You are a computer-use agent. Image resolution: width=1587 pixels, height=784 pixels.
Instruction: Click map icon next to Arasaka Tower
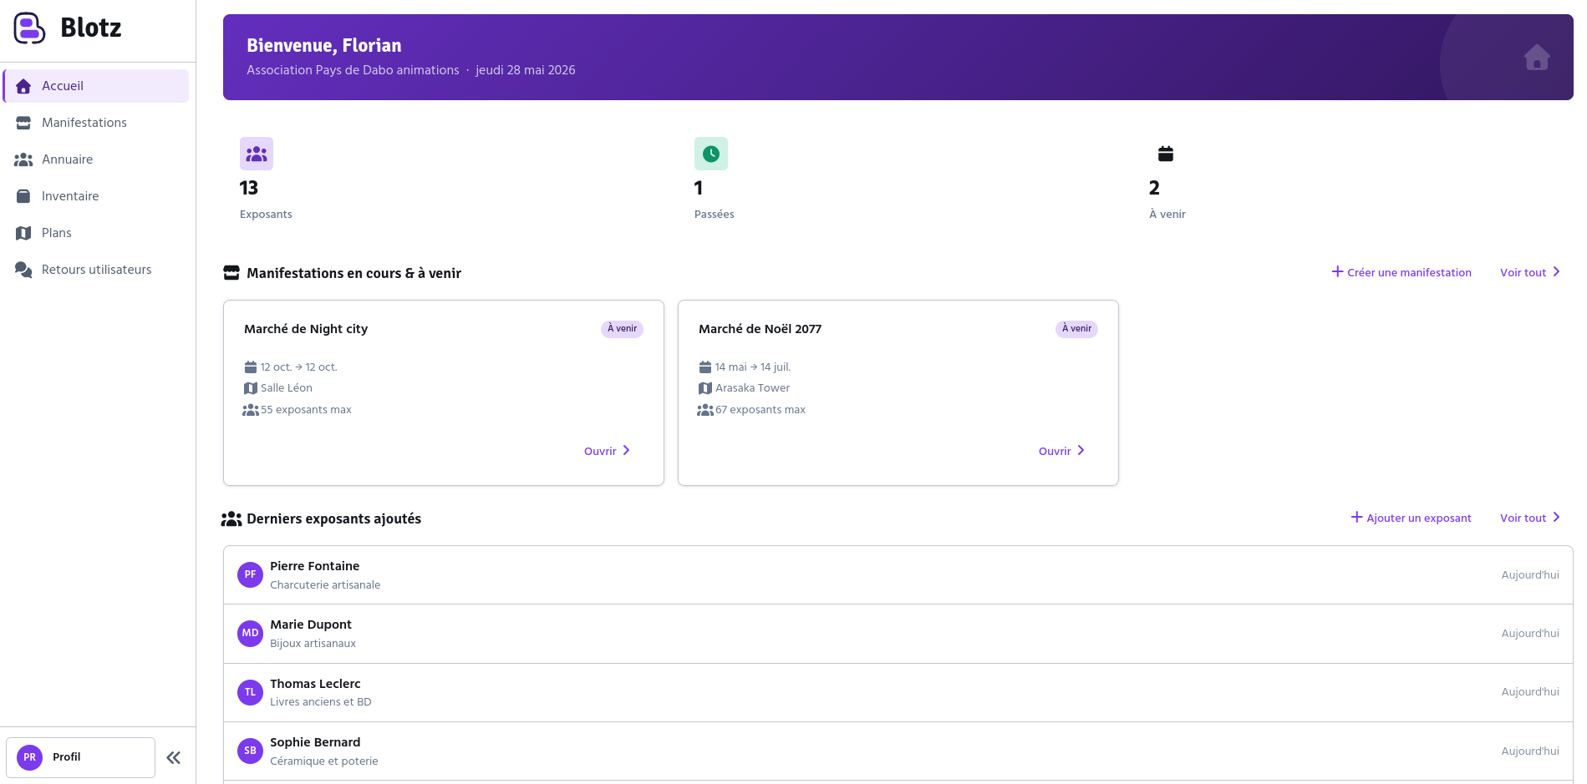pos(705,388)
